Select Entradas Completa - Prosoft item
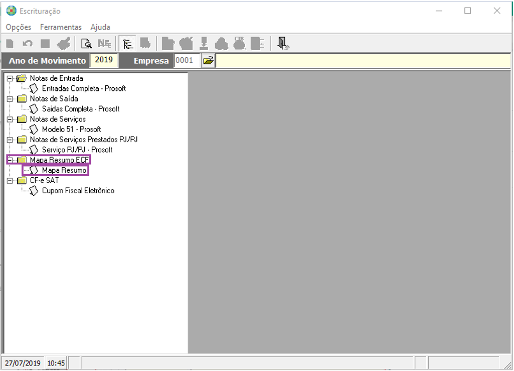This screenshot has height=371, width=514. pos(84,88)
